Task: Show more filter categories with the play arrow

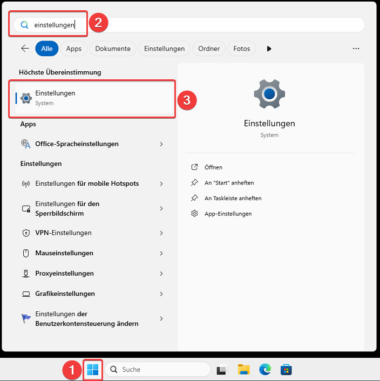Action: pos(269,49)
